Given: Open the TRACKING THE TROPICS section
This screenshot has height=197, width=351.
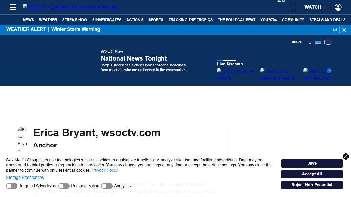Looking at the screenshot, I should click(190, 20).
